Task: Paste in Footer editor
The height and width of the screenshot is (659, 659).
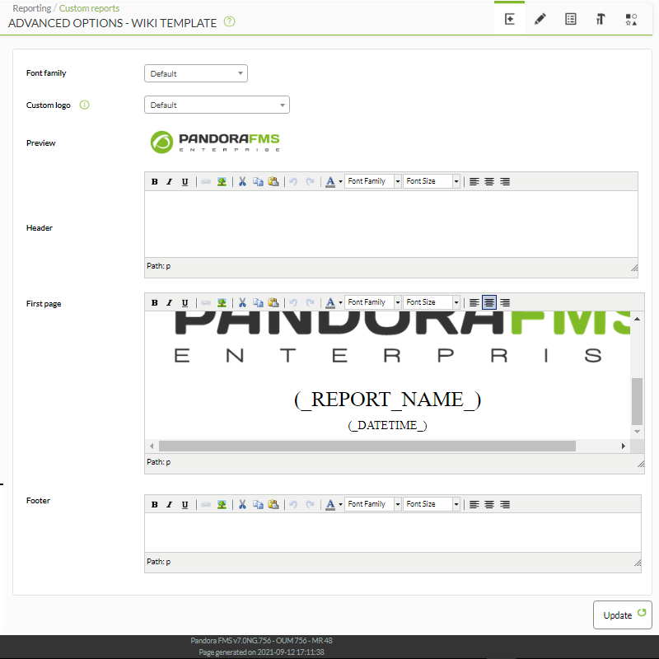Action: [x=273, y=504]
